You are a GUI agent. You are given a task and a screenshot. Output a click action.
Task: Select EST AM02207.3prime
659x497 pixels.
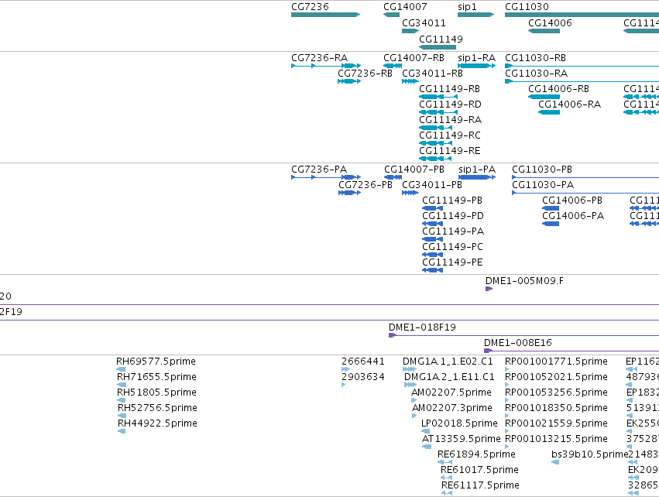414,416
